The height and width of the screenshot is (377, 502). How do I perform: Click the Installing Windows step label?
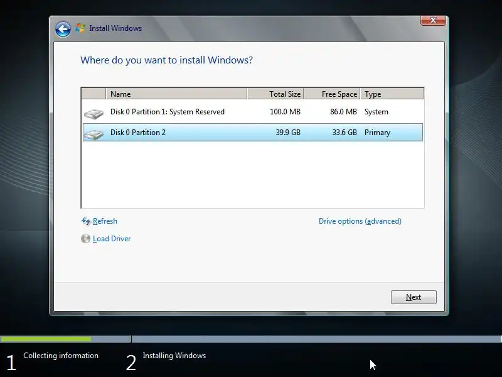[174, 356]
